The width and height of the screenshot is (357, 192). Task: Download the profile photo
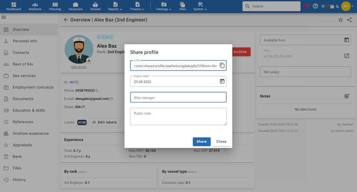point(89,60)
